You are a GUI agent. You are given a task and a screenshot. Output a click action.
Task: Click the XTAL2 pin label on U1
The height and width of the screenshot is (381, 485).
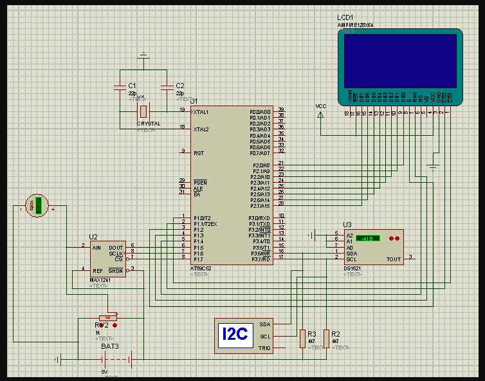click(x=201, y=129)
